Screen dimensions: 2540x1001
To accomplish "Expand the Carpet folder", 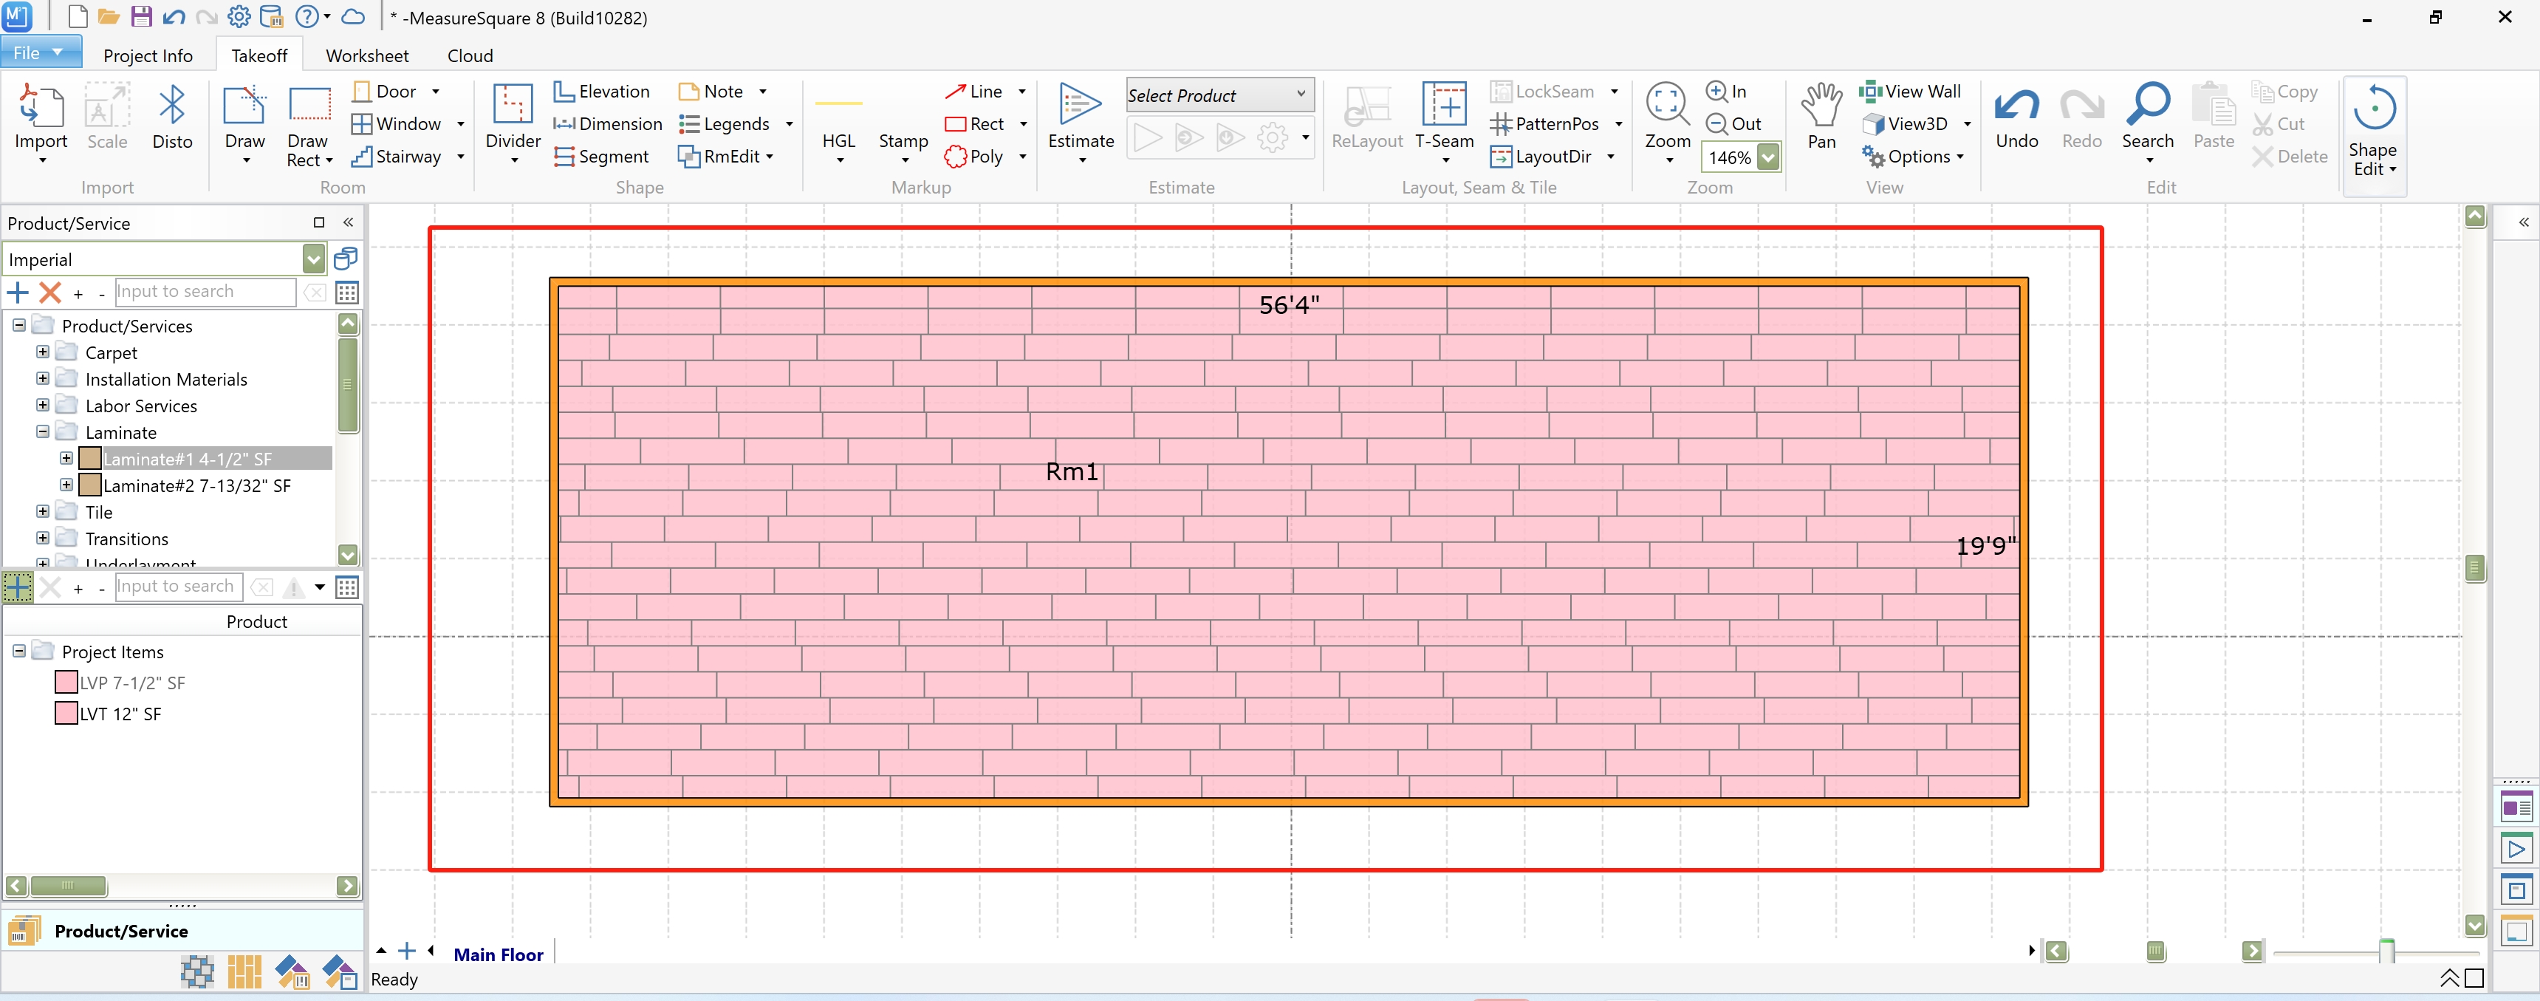I will click(x=42, y=352).
